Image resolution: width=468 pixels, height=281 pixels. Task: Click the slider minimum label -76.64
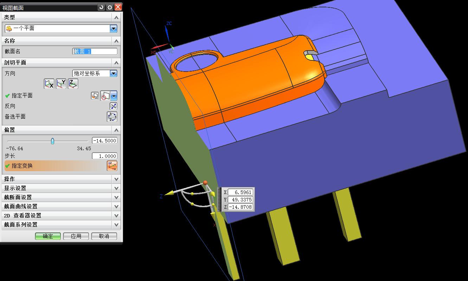pos(15,149)
